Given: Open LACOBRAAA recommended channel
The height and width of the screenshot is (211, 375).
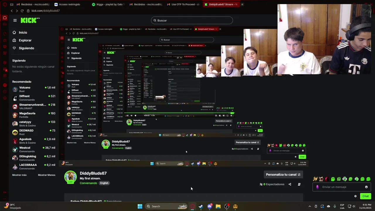Looking at the screenshot, I should [x=34, y=167].
